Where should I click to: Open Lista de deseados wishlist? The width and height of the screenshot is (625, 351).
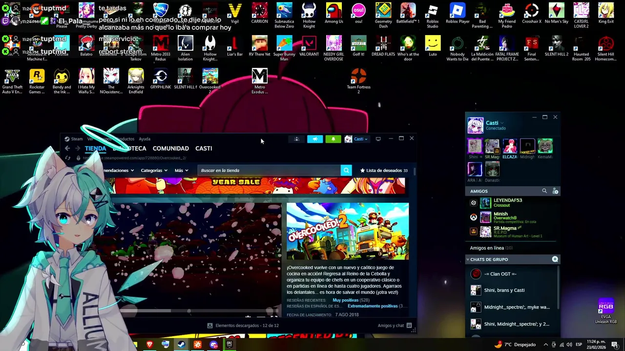(x=384, y=170)
